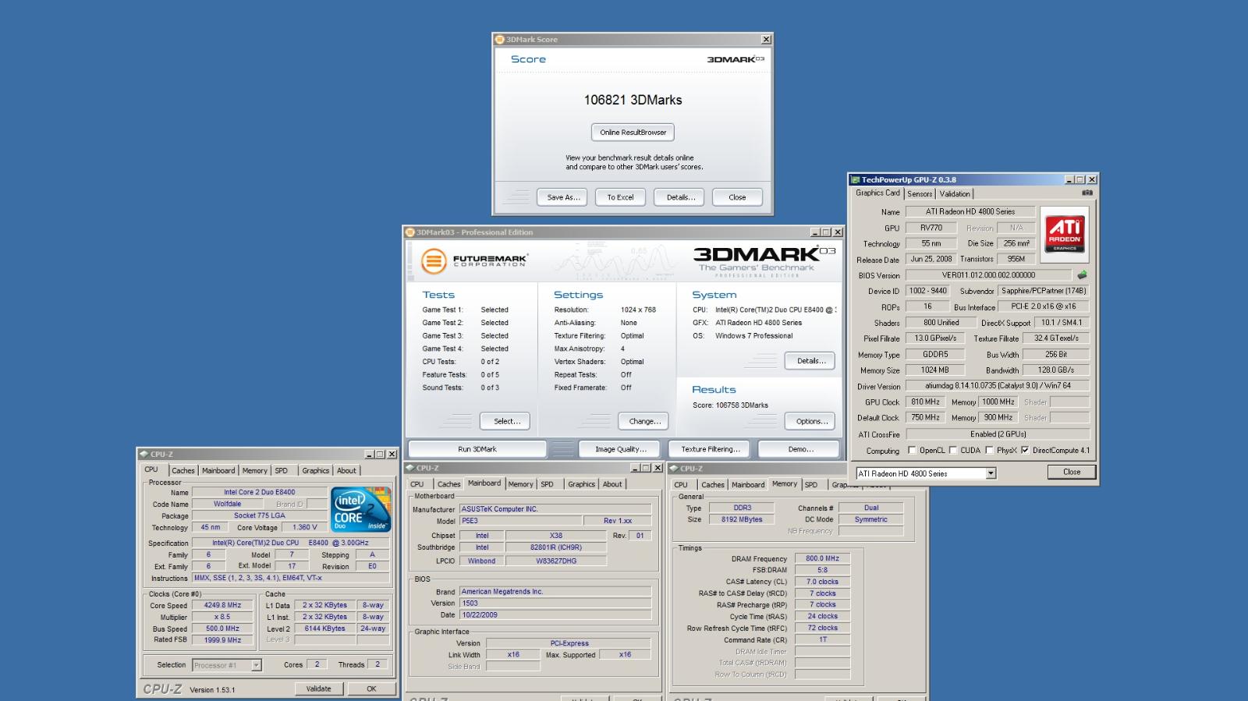
Task: Click the Memory Size 8192 MBytes value
Action: tap(741, 519)
